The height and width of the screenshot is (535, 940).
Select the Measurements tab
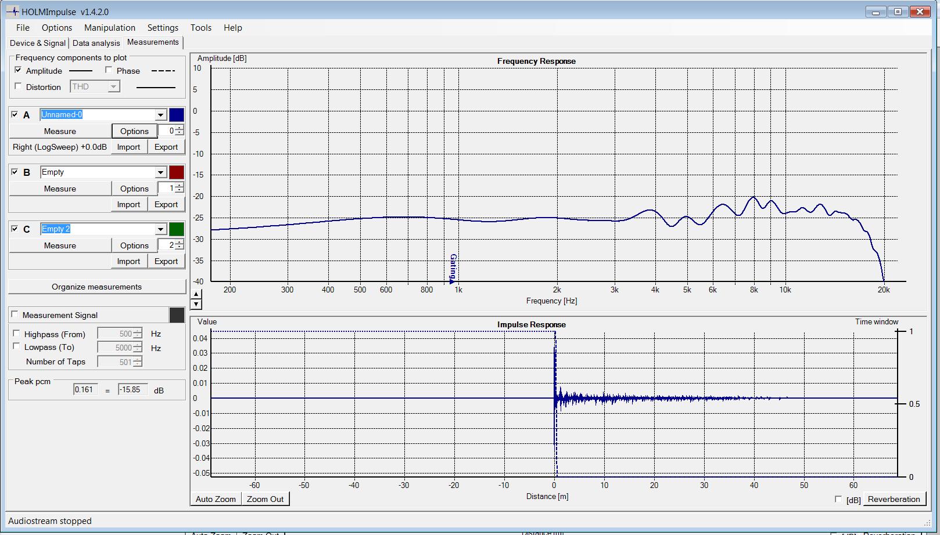click(153, 42)
